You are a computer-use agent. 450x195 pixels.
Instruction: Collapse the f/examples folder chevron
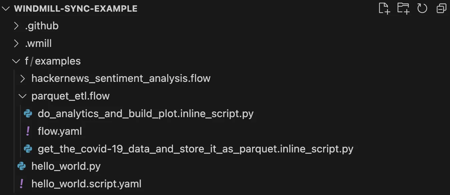16,61
